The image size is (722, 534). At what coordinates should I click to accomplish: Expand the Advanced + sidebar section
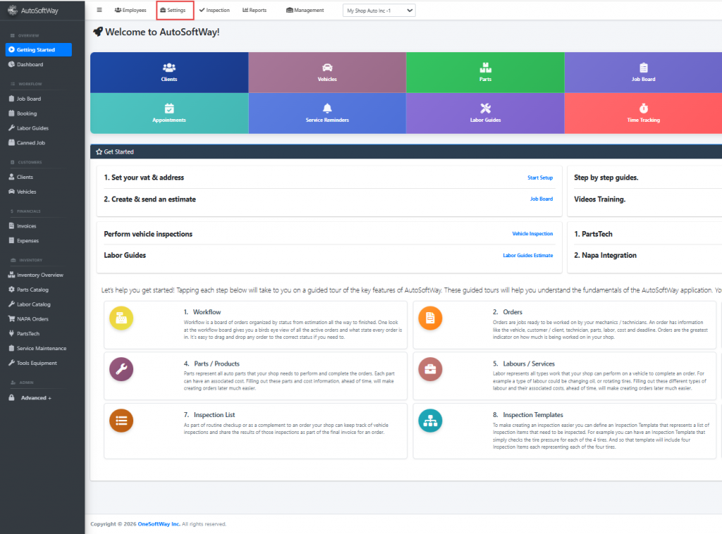(35, 398)
